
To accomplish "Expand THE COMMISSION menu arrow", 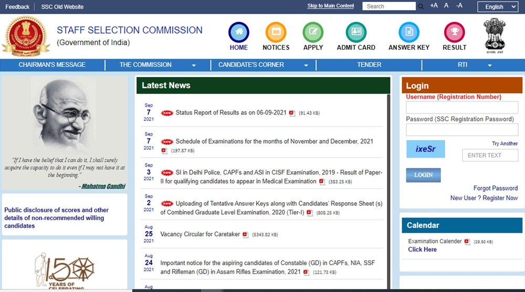I will 194,65.
